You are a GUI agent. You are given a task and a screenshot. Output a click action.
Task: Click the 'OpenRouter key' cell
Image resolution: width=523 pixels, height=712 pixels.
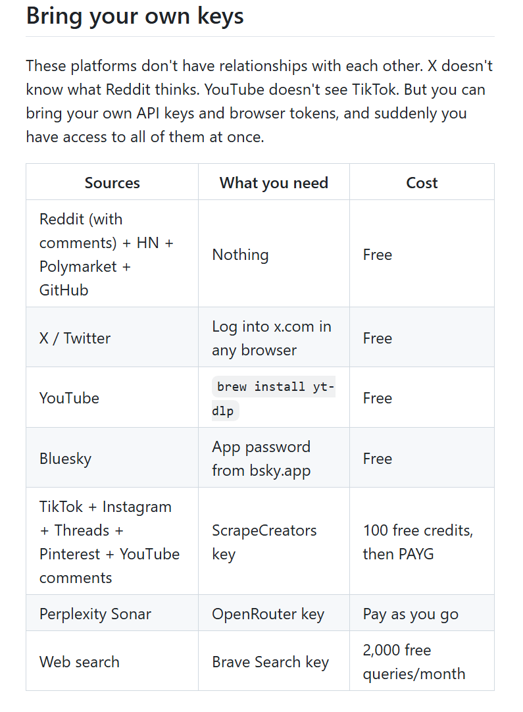click(274, 613)
